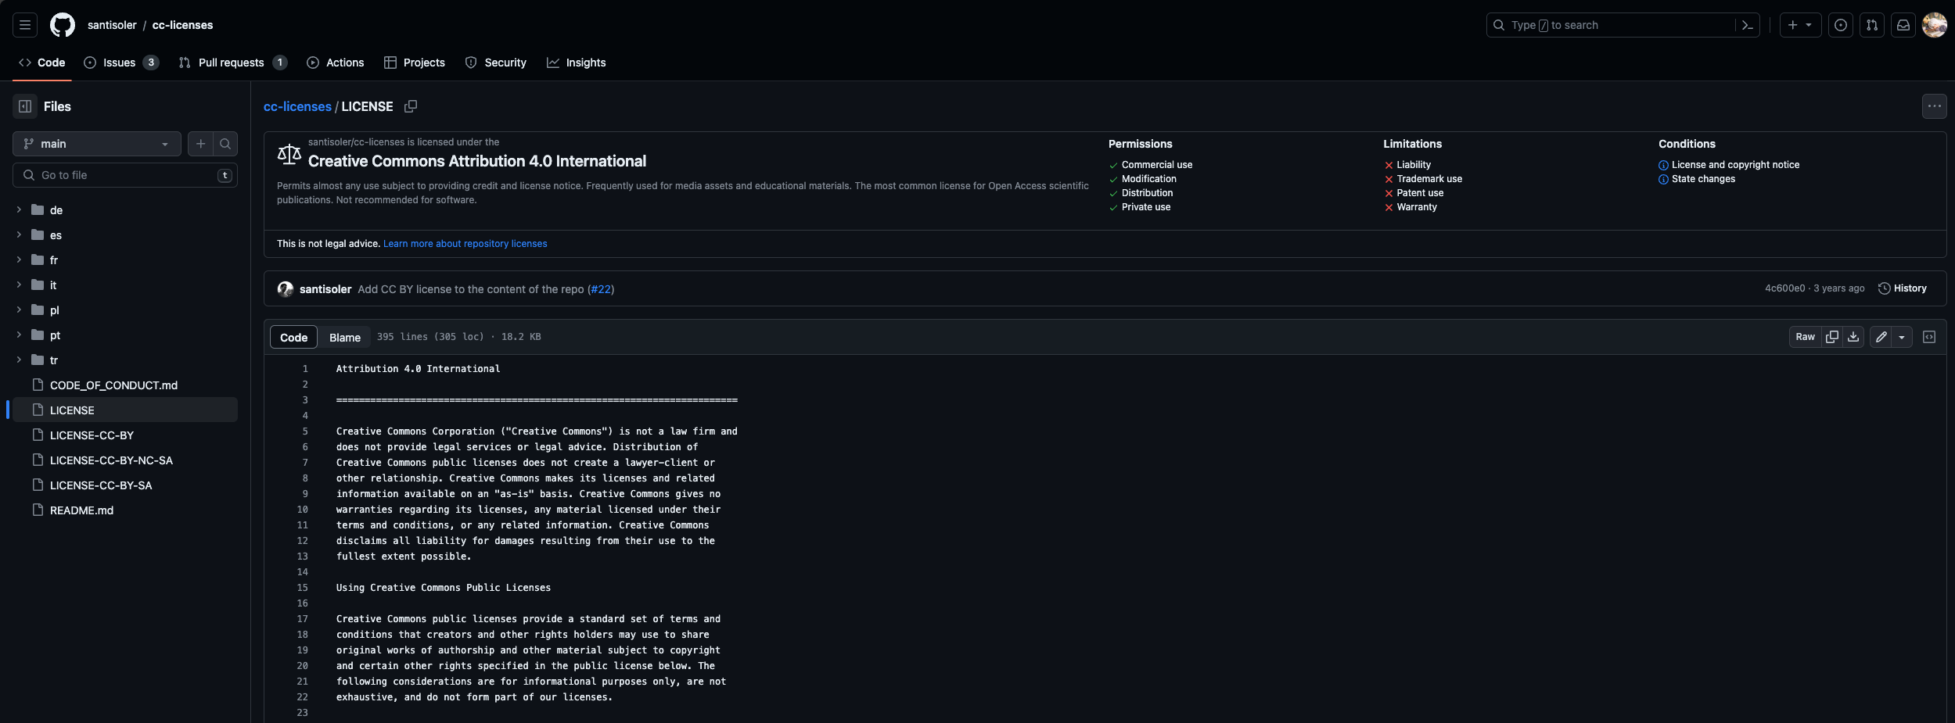Click the Raw button
Image resolution: width=1955 pixels, height=723 pixels.
(x=1805, y=337)
